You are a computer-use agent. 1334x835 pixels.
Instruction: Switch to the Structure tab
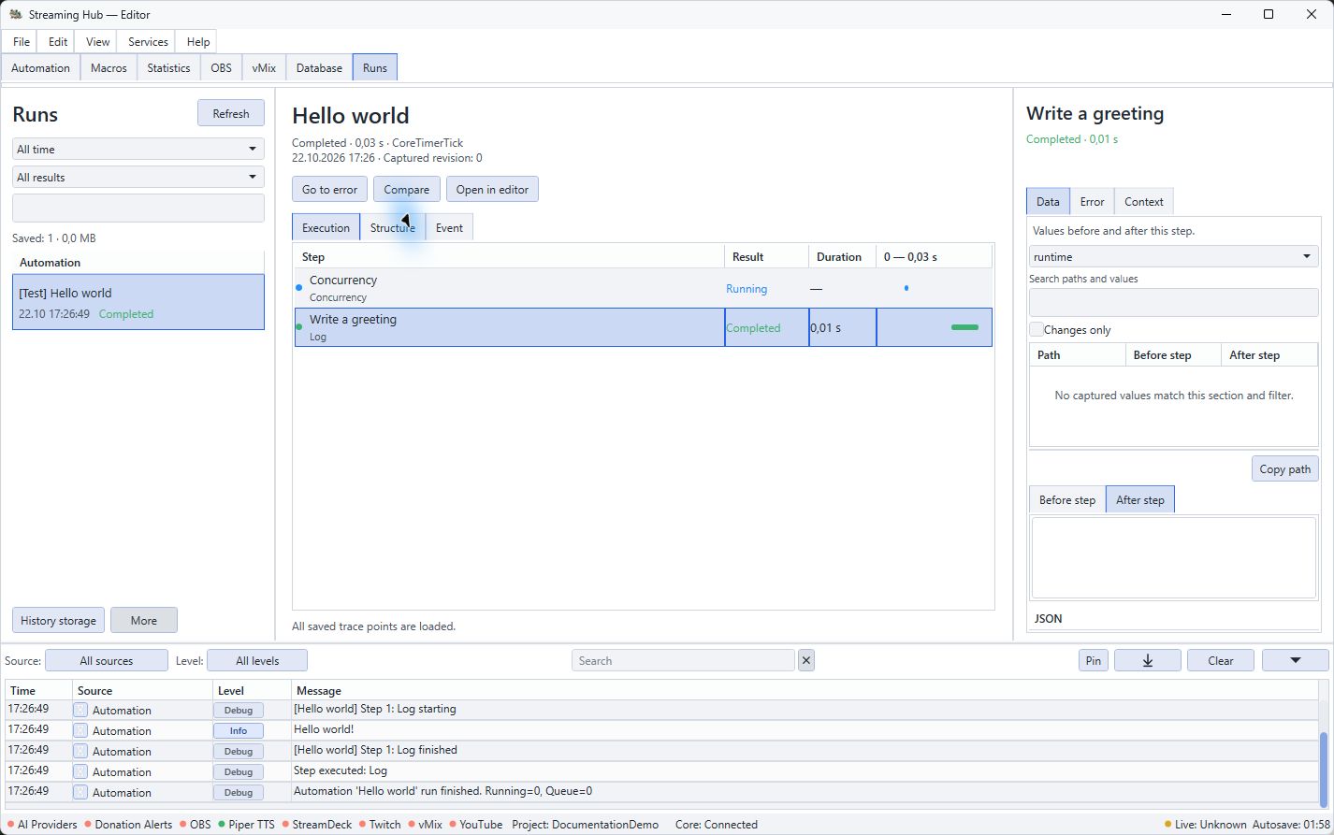point(392,227)
